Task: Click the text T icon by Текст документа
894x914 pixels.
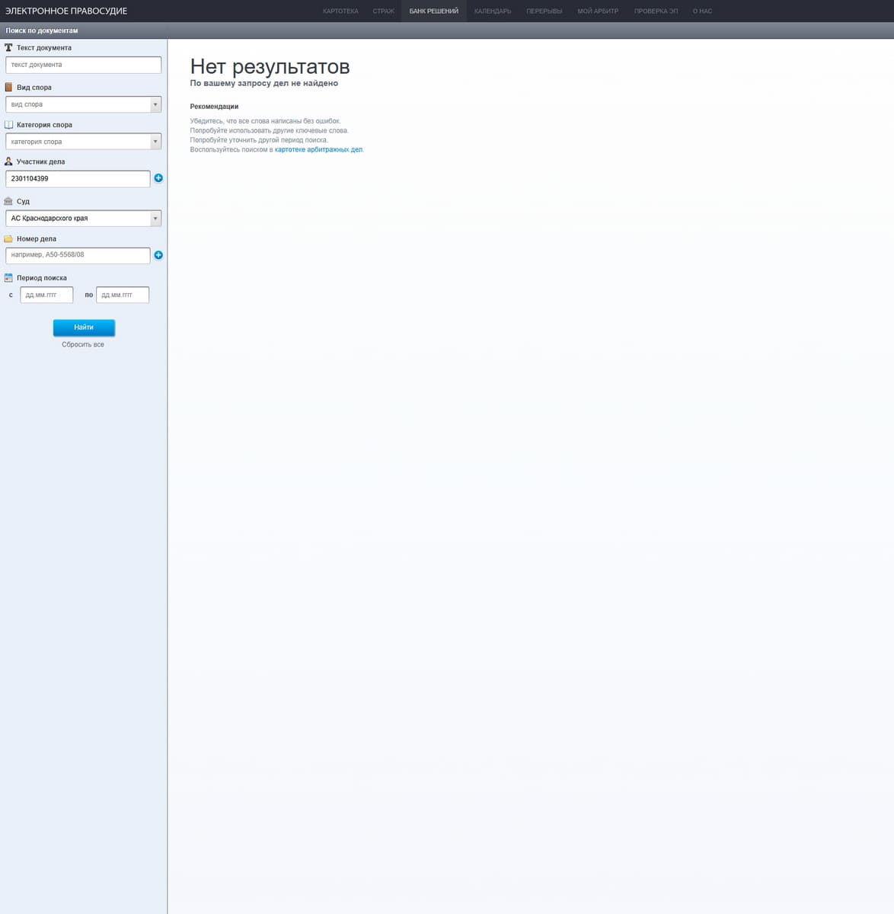Action: tap(8, 48)
